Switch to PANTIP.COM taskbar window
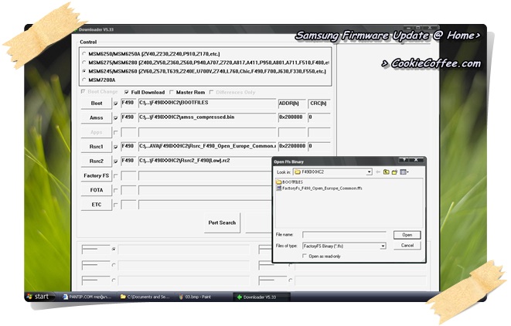The image size is (511, 326). (x=87, y=297)
